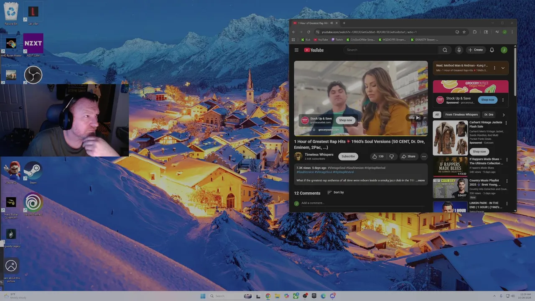Open the YouTube account avatar menu
The image size is (535, 301).
point(504,50)
